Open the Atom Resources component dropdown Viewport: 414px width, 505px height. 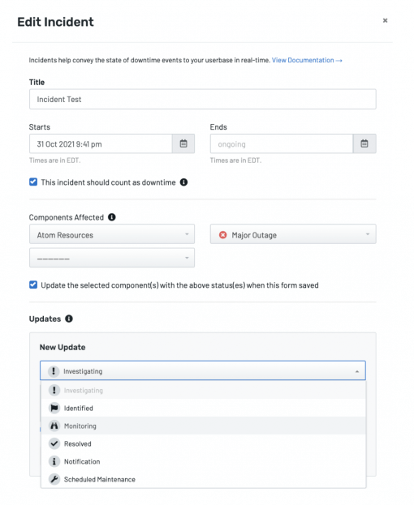click(112, 234)
